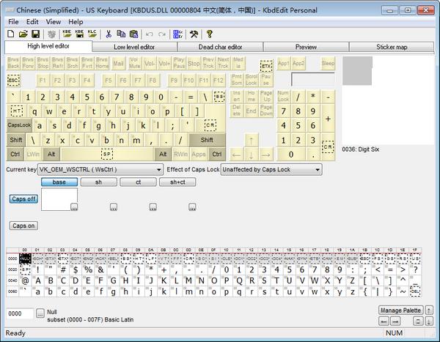This screenshot has height=342, width=440.
Task: Select the sh+ct modifier state
Action: [x=177, y=182]
